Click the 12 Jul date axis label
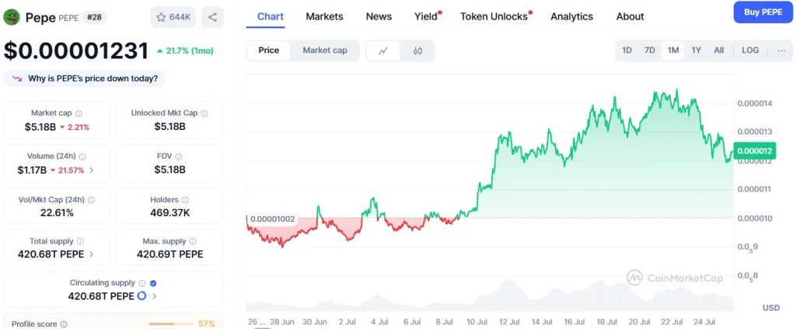 point(508,322)
